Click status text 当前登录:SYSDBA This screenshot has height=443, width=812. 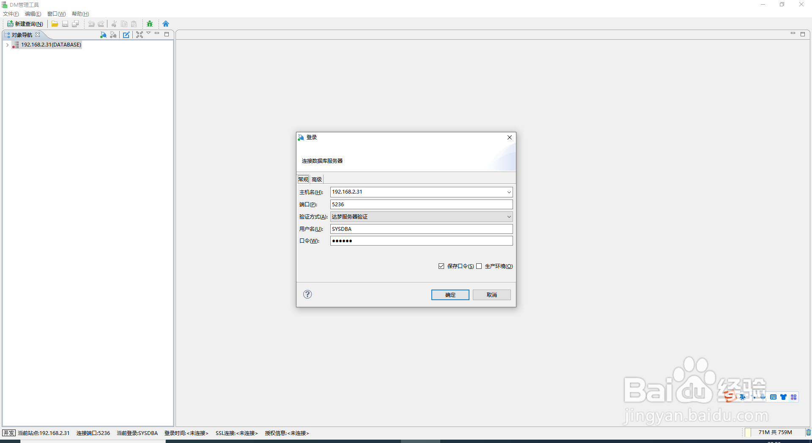pyautogui.click(x=137, y=433)
